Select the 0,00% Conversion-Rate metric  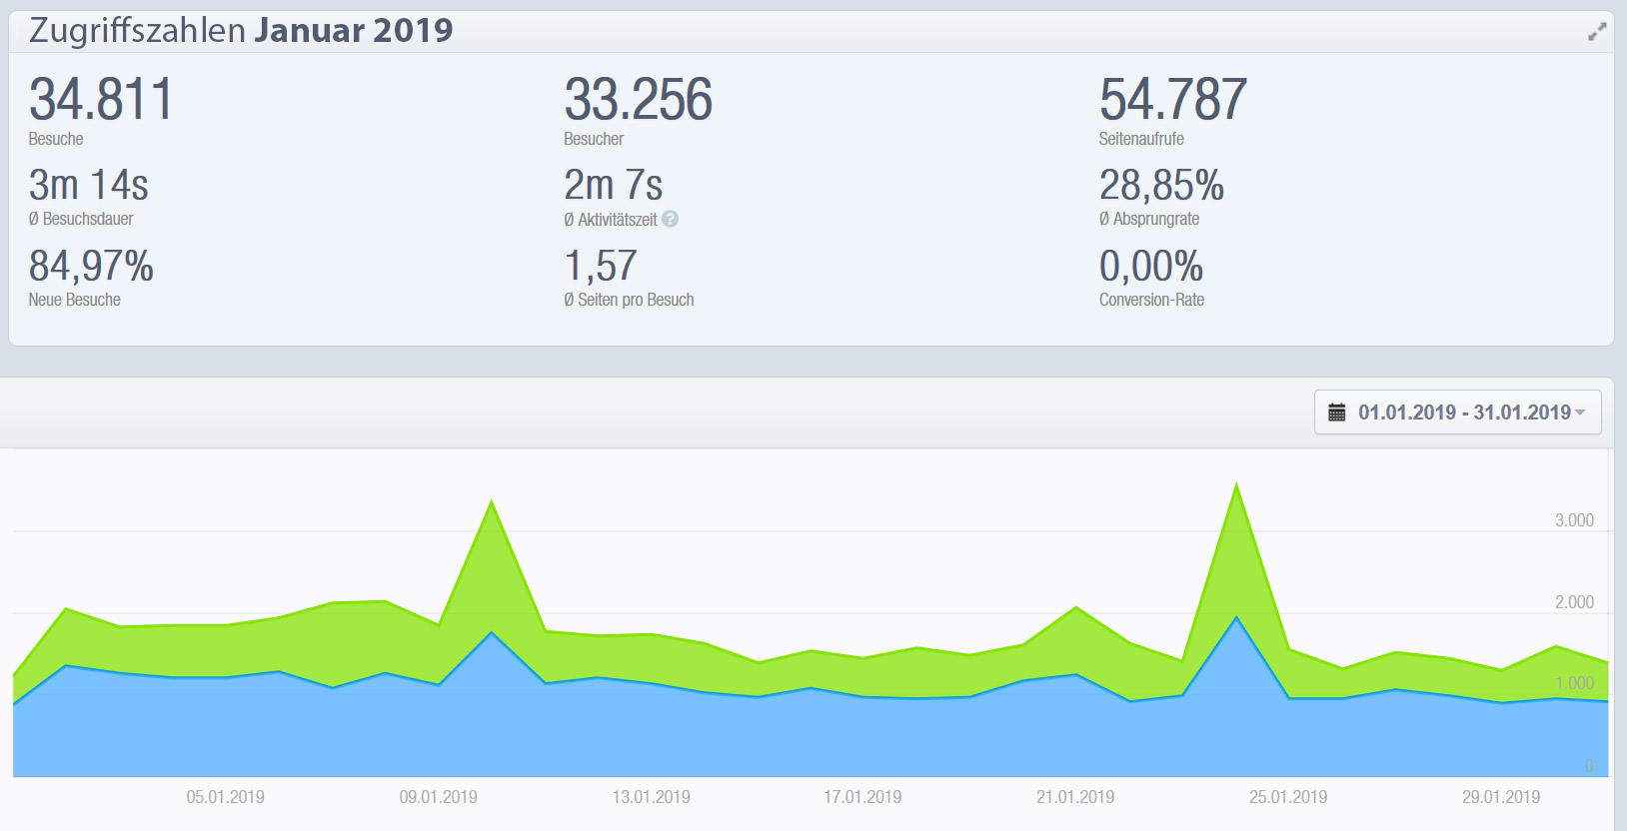point(1150,267)
